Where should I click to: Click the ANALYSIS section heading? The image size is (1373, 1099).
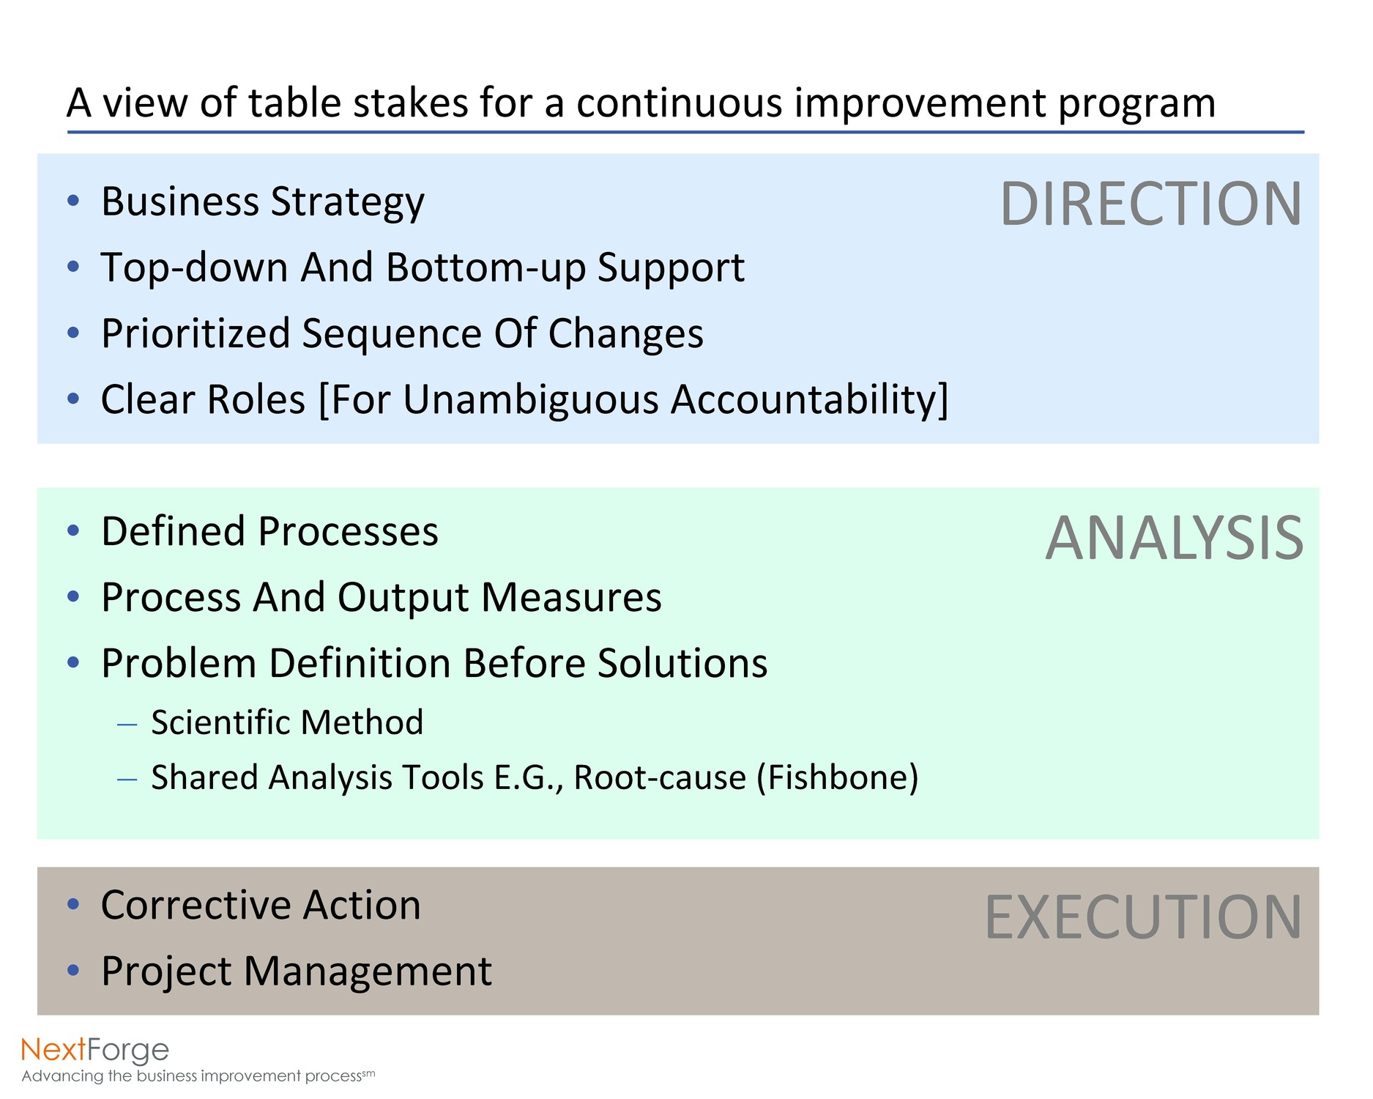(x=1174, y=538)
